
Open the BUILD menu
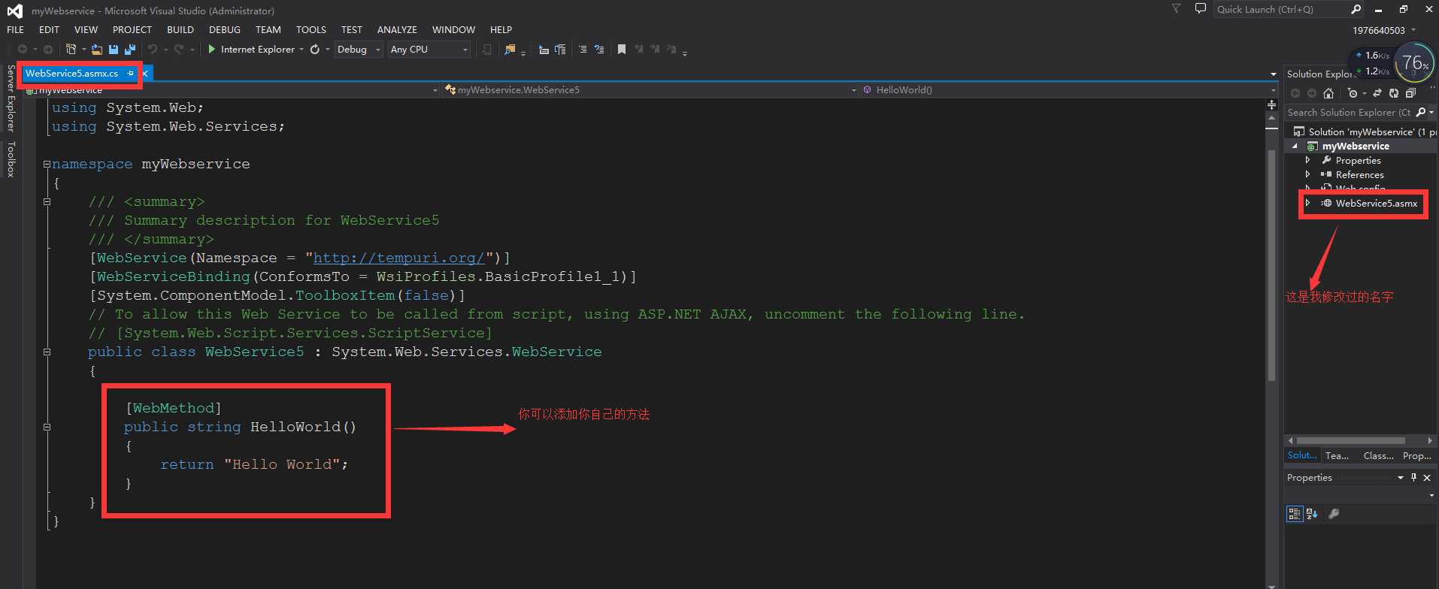180,29
